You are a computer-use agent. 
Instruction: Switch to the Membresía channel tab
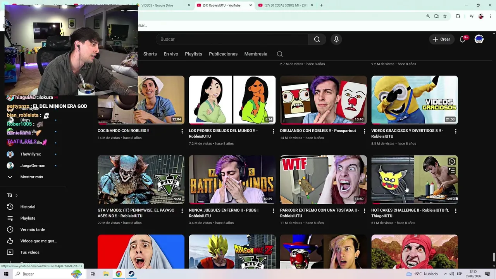(x=256, y=54)
